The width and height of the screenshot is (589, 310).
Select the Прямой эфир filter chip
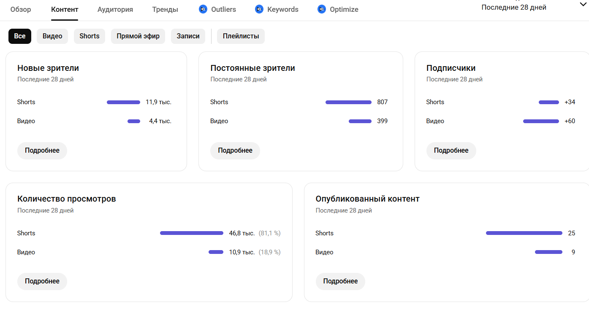click(x=138, y=36)
